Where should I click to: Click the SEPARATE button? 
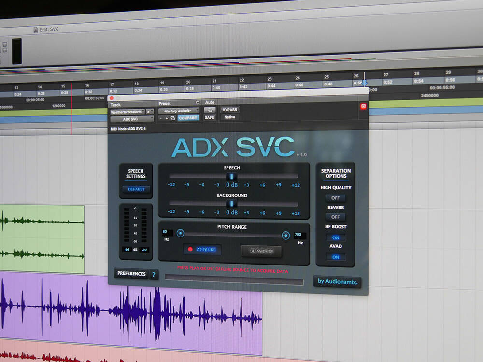(x=261, y=251)
